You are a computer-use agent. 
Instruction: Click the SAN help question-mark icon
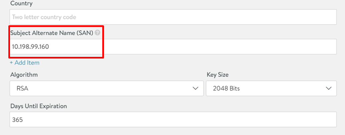point(97,33)
